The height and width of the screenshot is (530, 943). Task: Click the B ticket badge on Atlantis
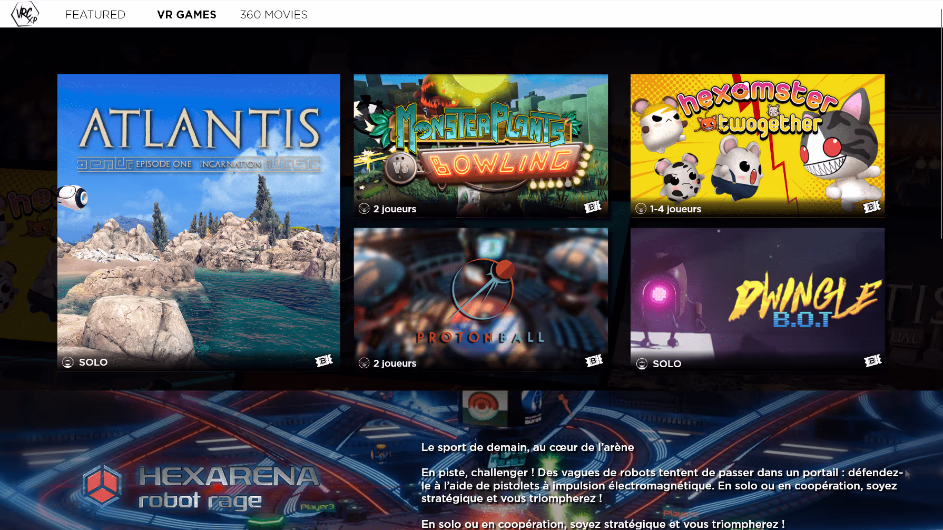(324, 360)
